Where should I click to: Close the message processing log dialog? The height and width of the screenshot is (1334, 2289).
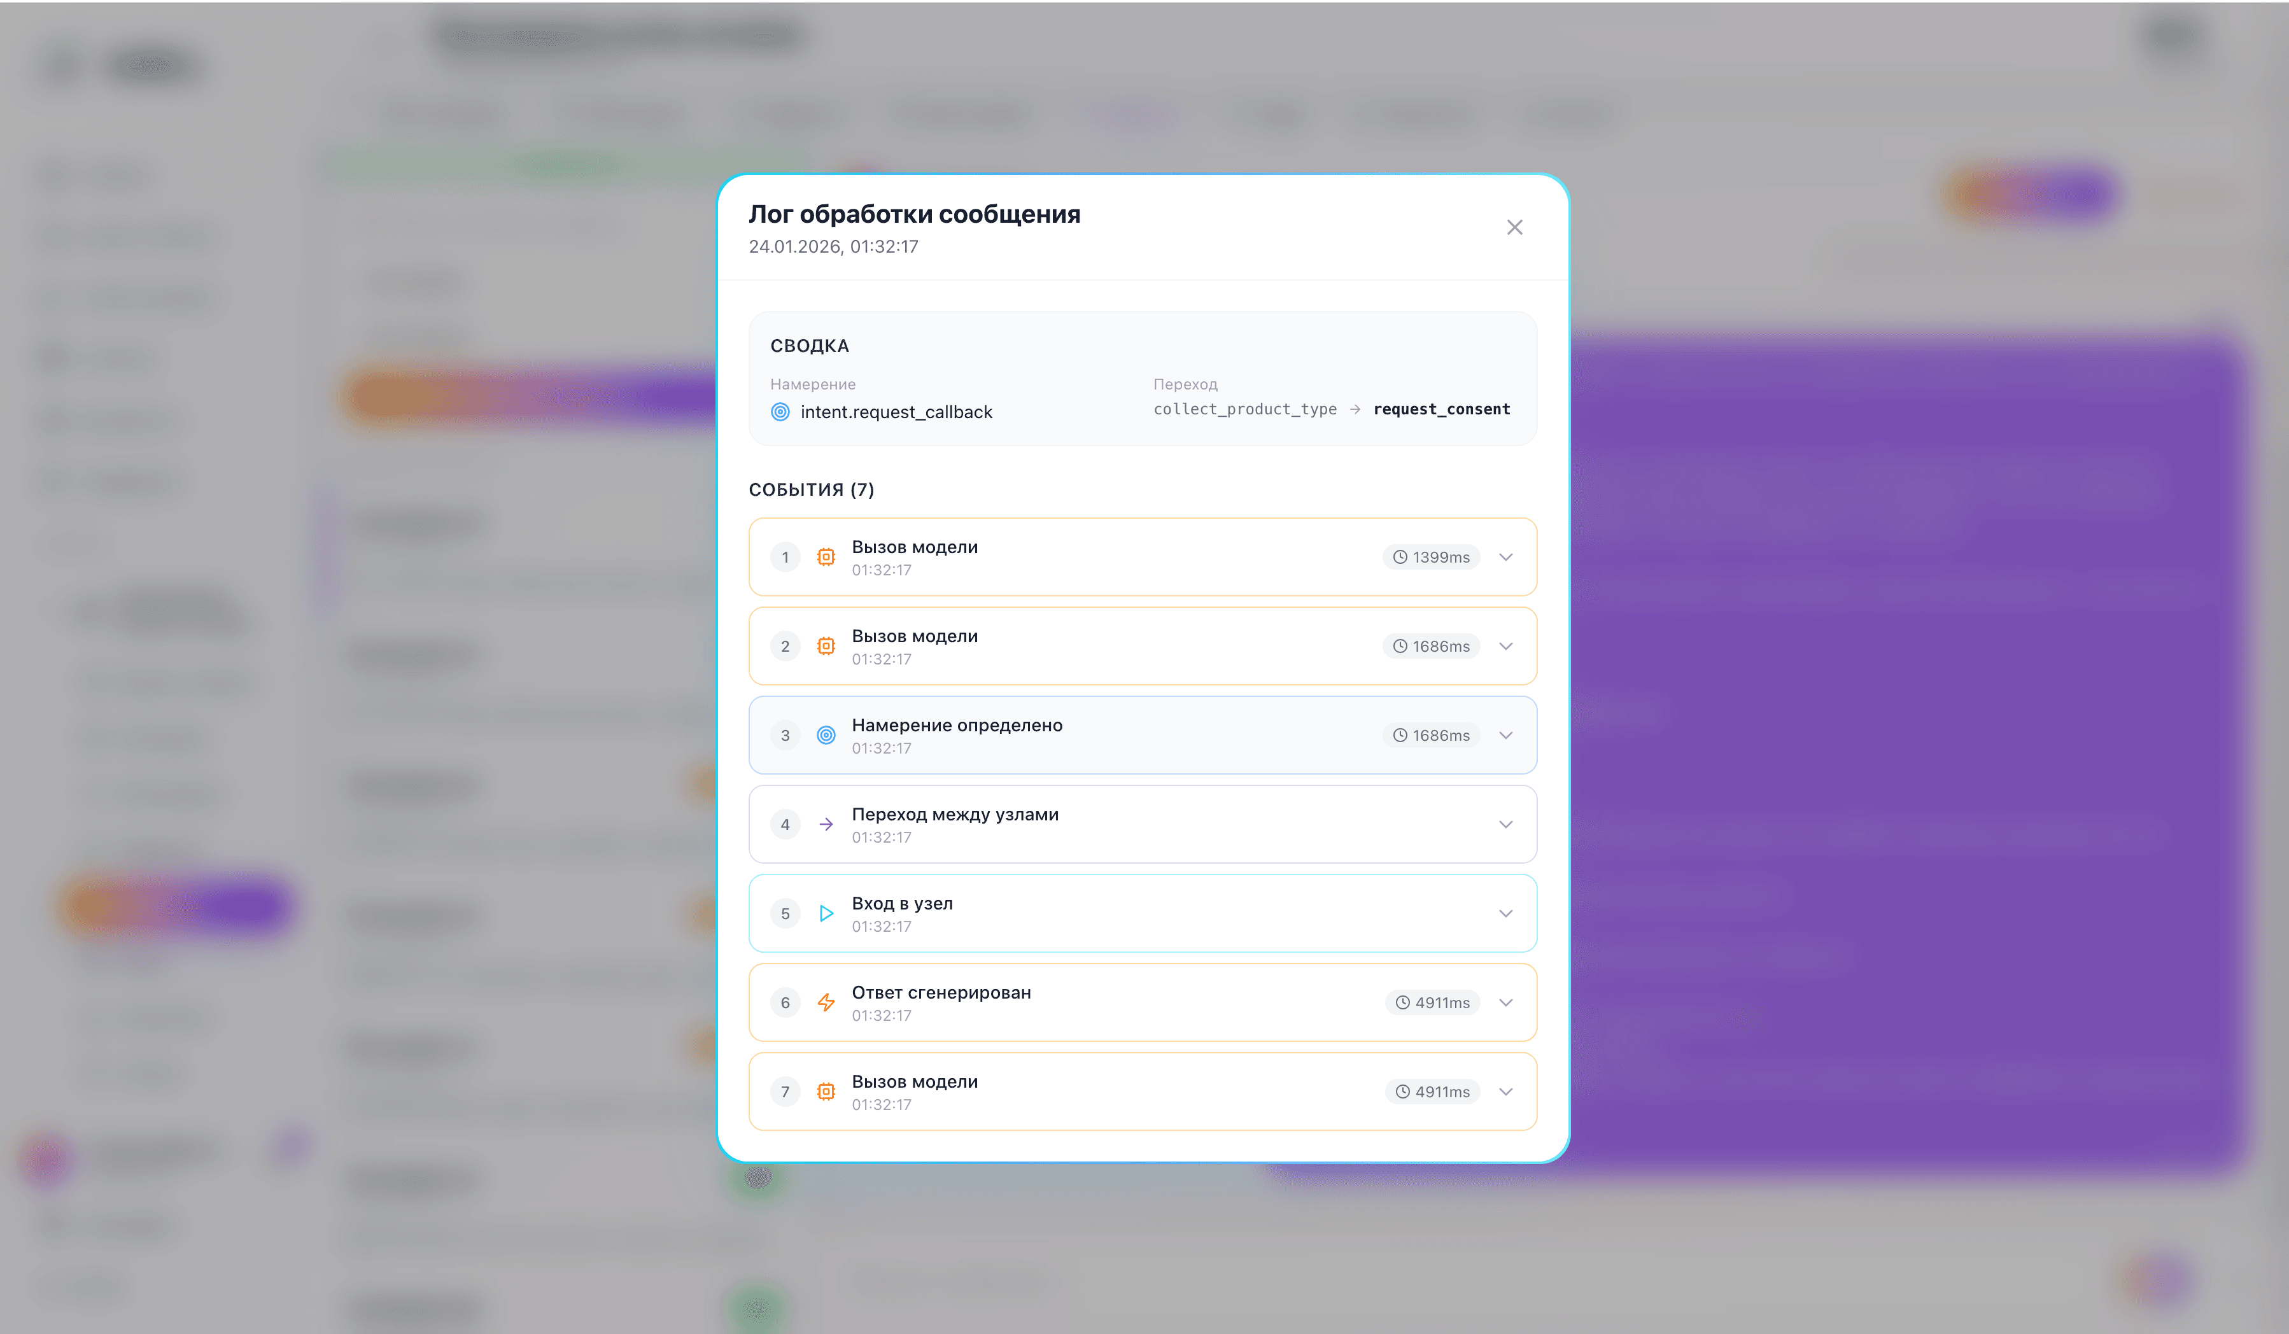(x=1514, y=227)
